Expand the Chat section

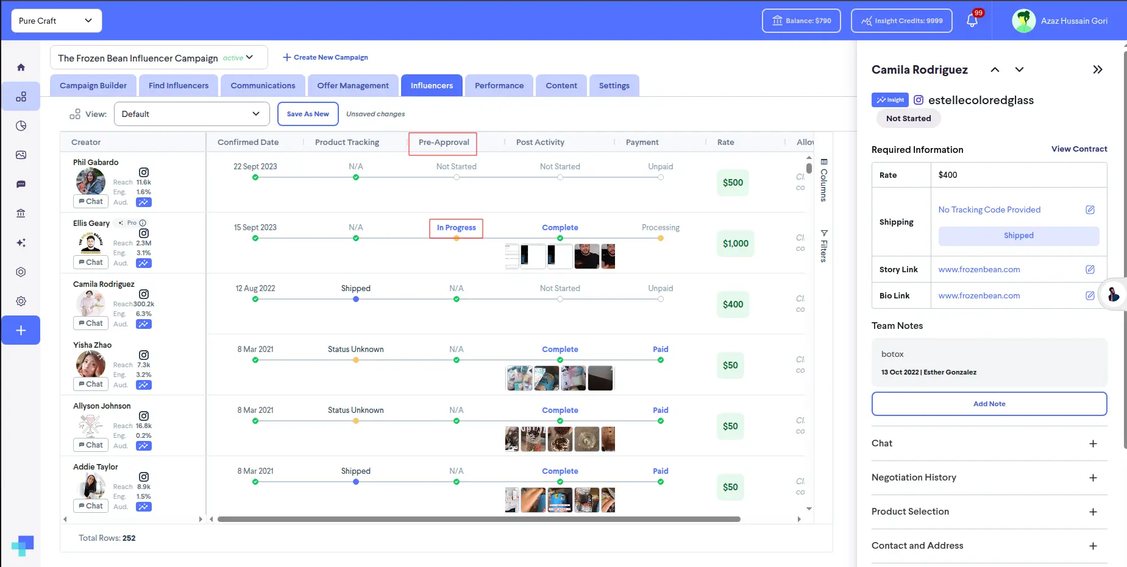tap(1093, 444)
